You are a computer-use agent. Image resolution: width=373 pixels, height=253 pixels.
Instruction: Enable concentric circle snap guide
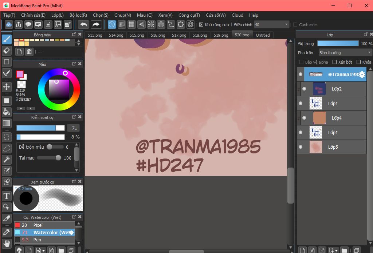tap(161, 24)
